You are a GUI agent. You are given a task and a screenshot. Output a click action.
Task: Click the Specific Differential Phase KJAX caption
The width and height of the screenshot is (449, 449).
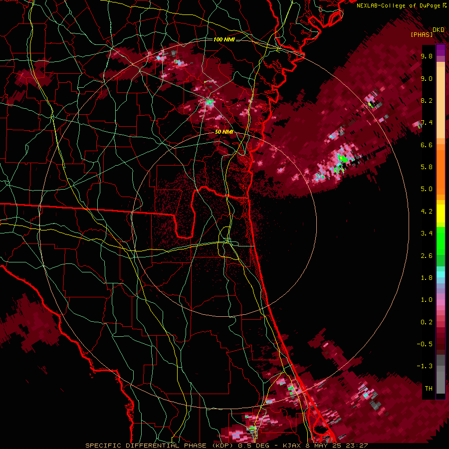(x=226, y=446)
